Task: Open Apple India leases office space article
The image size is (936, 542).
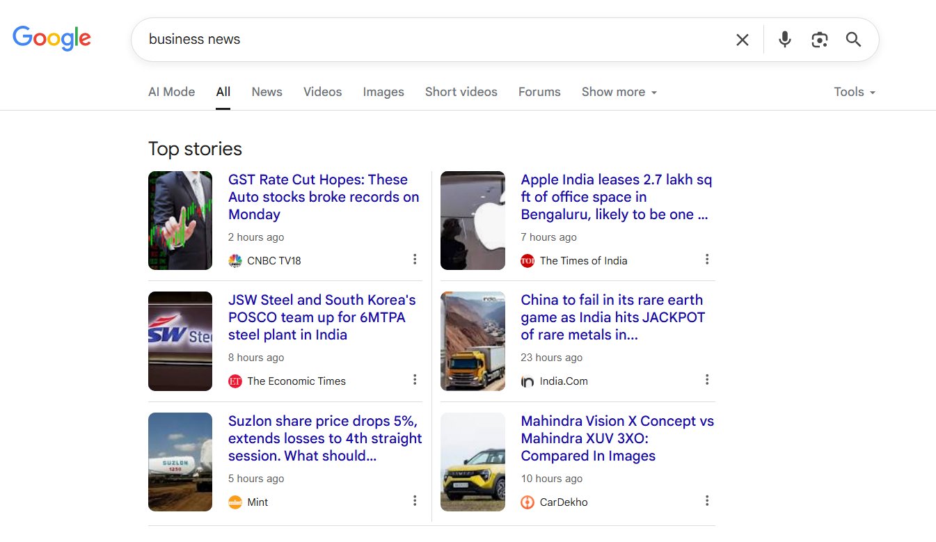Action: tap(616, 197)
